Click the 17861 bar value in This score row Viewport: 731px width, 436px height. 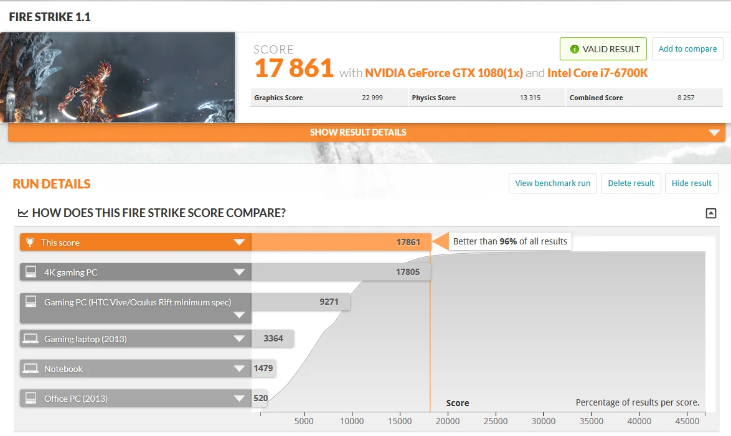[x=408, y=242]
